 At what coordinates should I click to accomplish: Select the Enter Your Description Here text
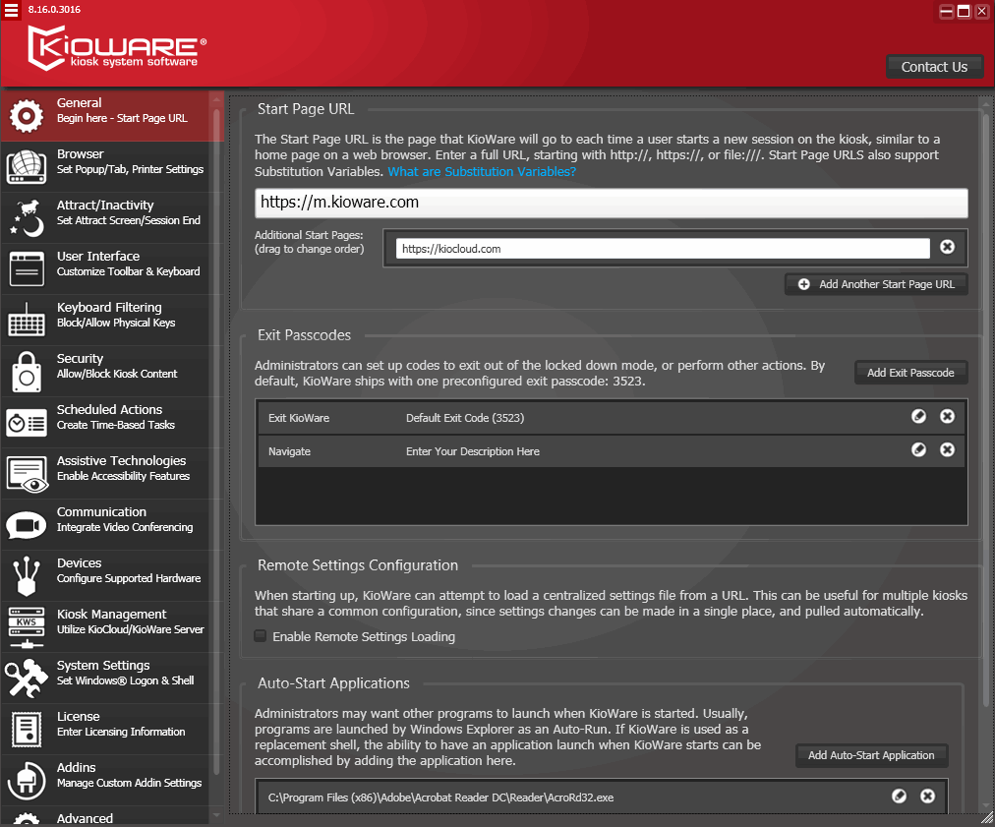click(473, 451)
